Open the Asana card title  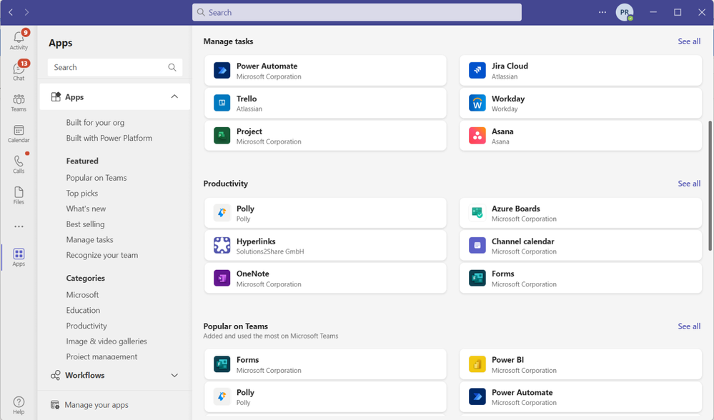click(x=502, y=131)
